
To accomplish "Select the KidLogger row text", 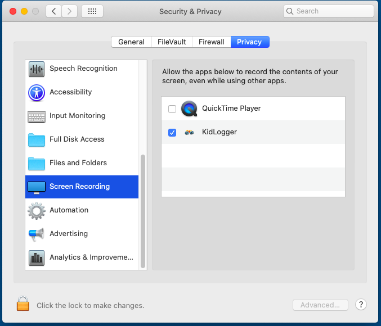I will (219, 132).
